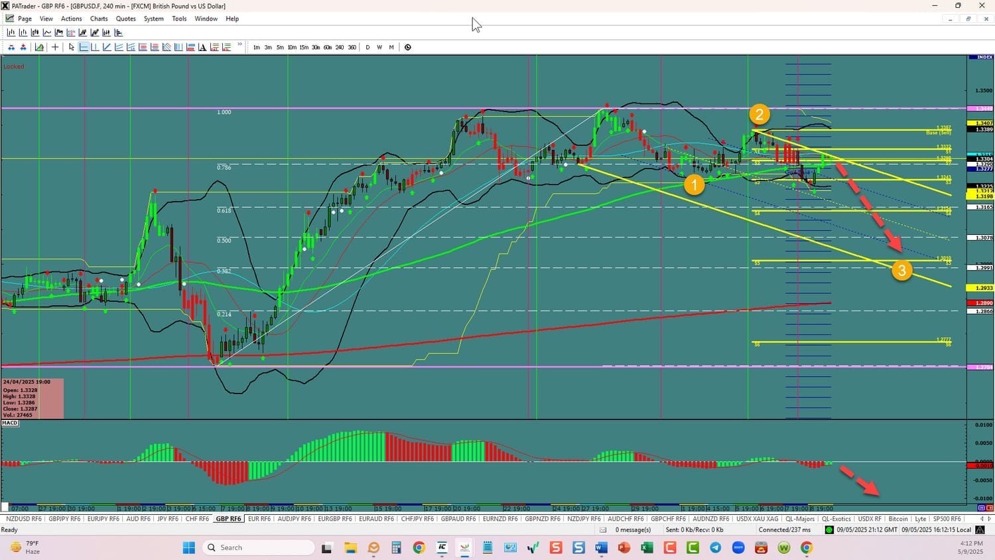The width and height of the screenshot is (995, 560).
Task: Select the trend line drawing tool
Action: (x=107, y=47)
